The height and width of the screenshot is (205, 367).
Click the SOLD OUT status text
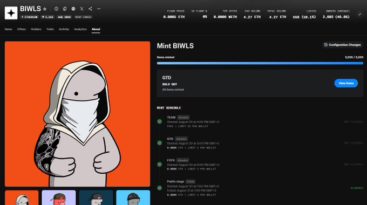pyautogui.click(x=169, y=84)
